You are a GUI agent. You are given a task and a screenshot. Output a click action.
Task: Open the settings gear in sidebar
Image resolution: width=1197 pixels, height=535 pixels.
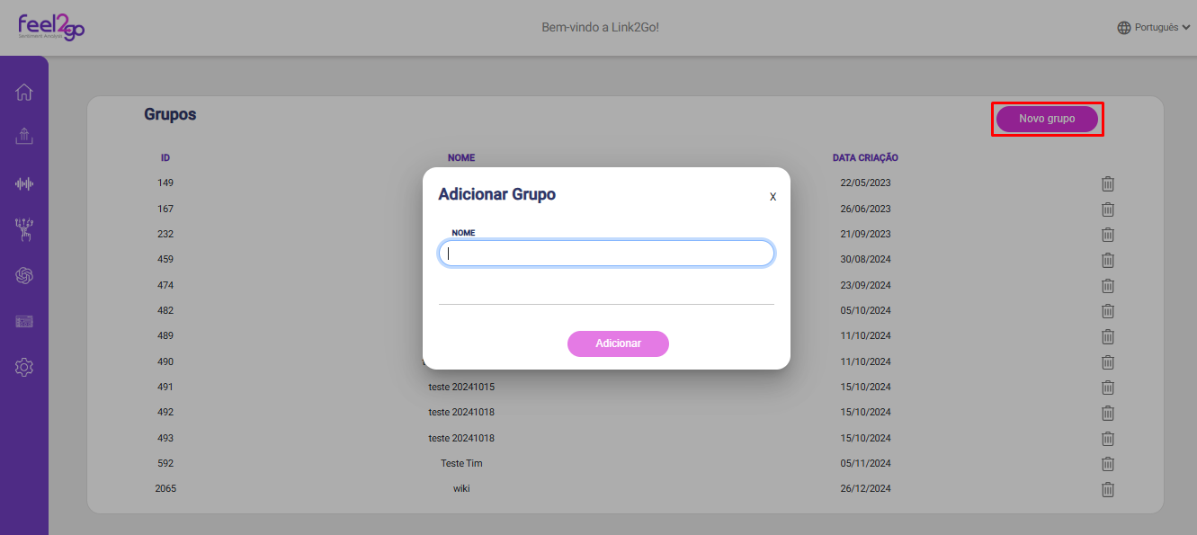click(x=24, y=367)
